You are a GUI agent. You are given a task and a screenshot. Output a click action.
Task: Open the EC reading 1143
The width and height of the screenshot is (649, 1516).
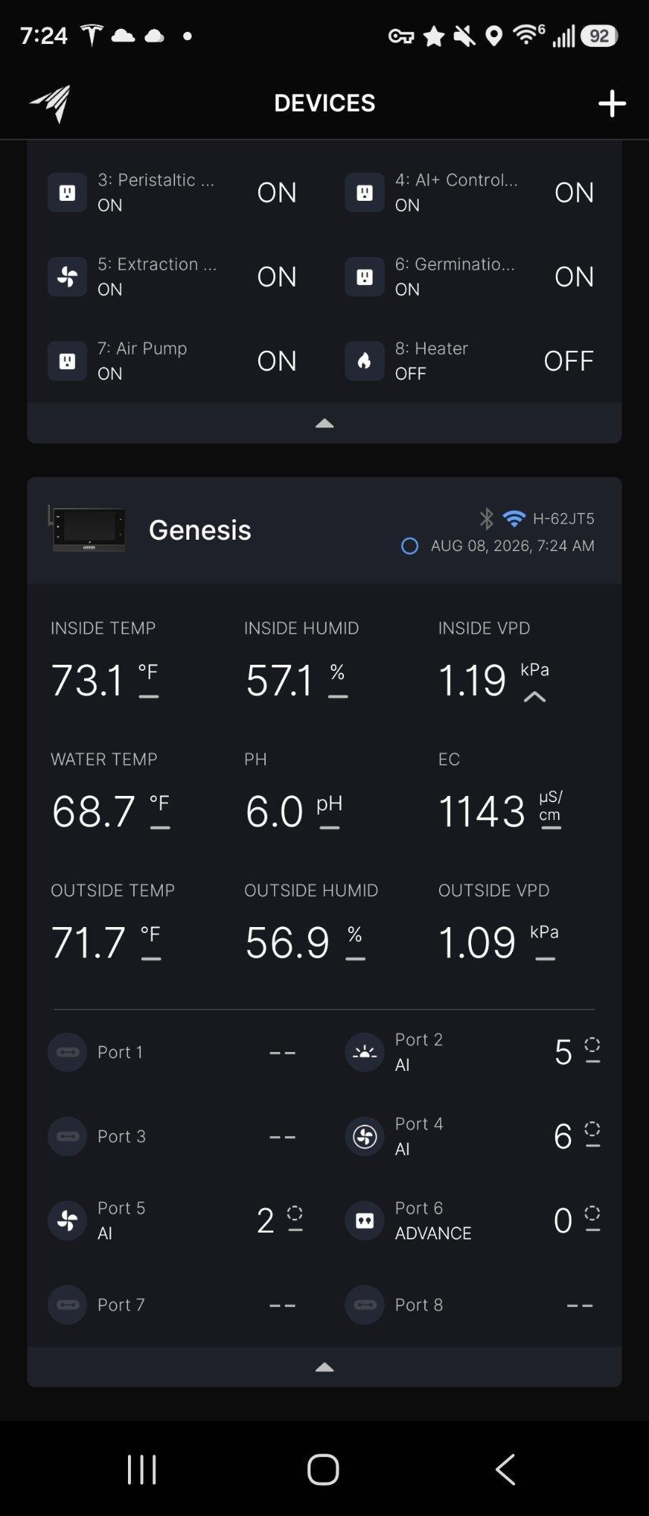(x=482, y=811)
